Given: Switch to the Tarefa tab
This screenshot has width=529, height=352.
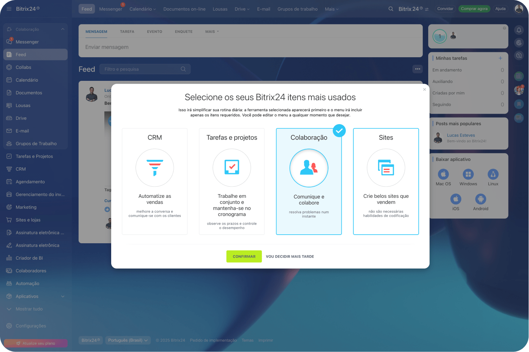Looking at the screenshot, I should 127,32.
